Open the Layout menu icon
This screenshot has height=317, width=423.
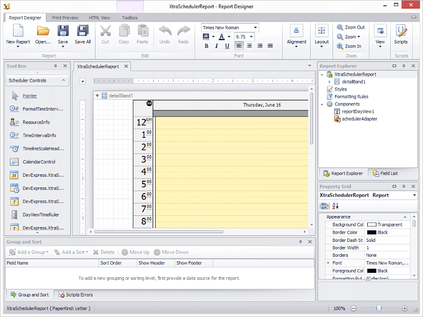(321, 30)
